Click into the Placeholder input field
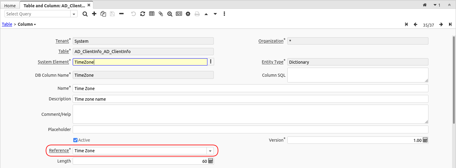This screenshot has width=456, height=168. (x=250, y=129)
